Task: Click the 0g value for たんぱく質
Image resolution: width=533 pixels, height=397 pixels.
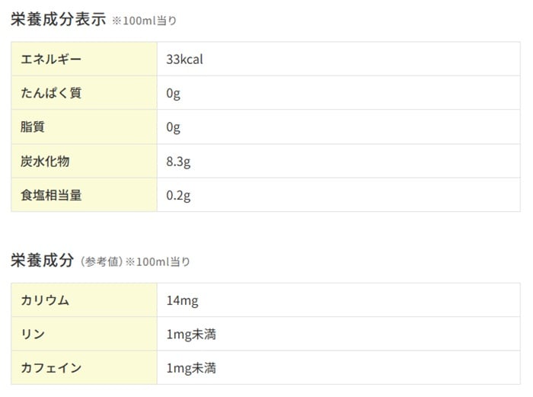Action: click(x=174, y=93)
